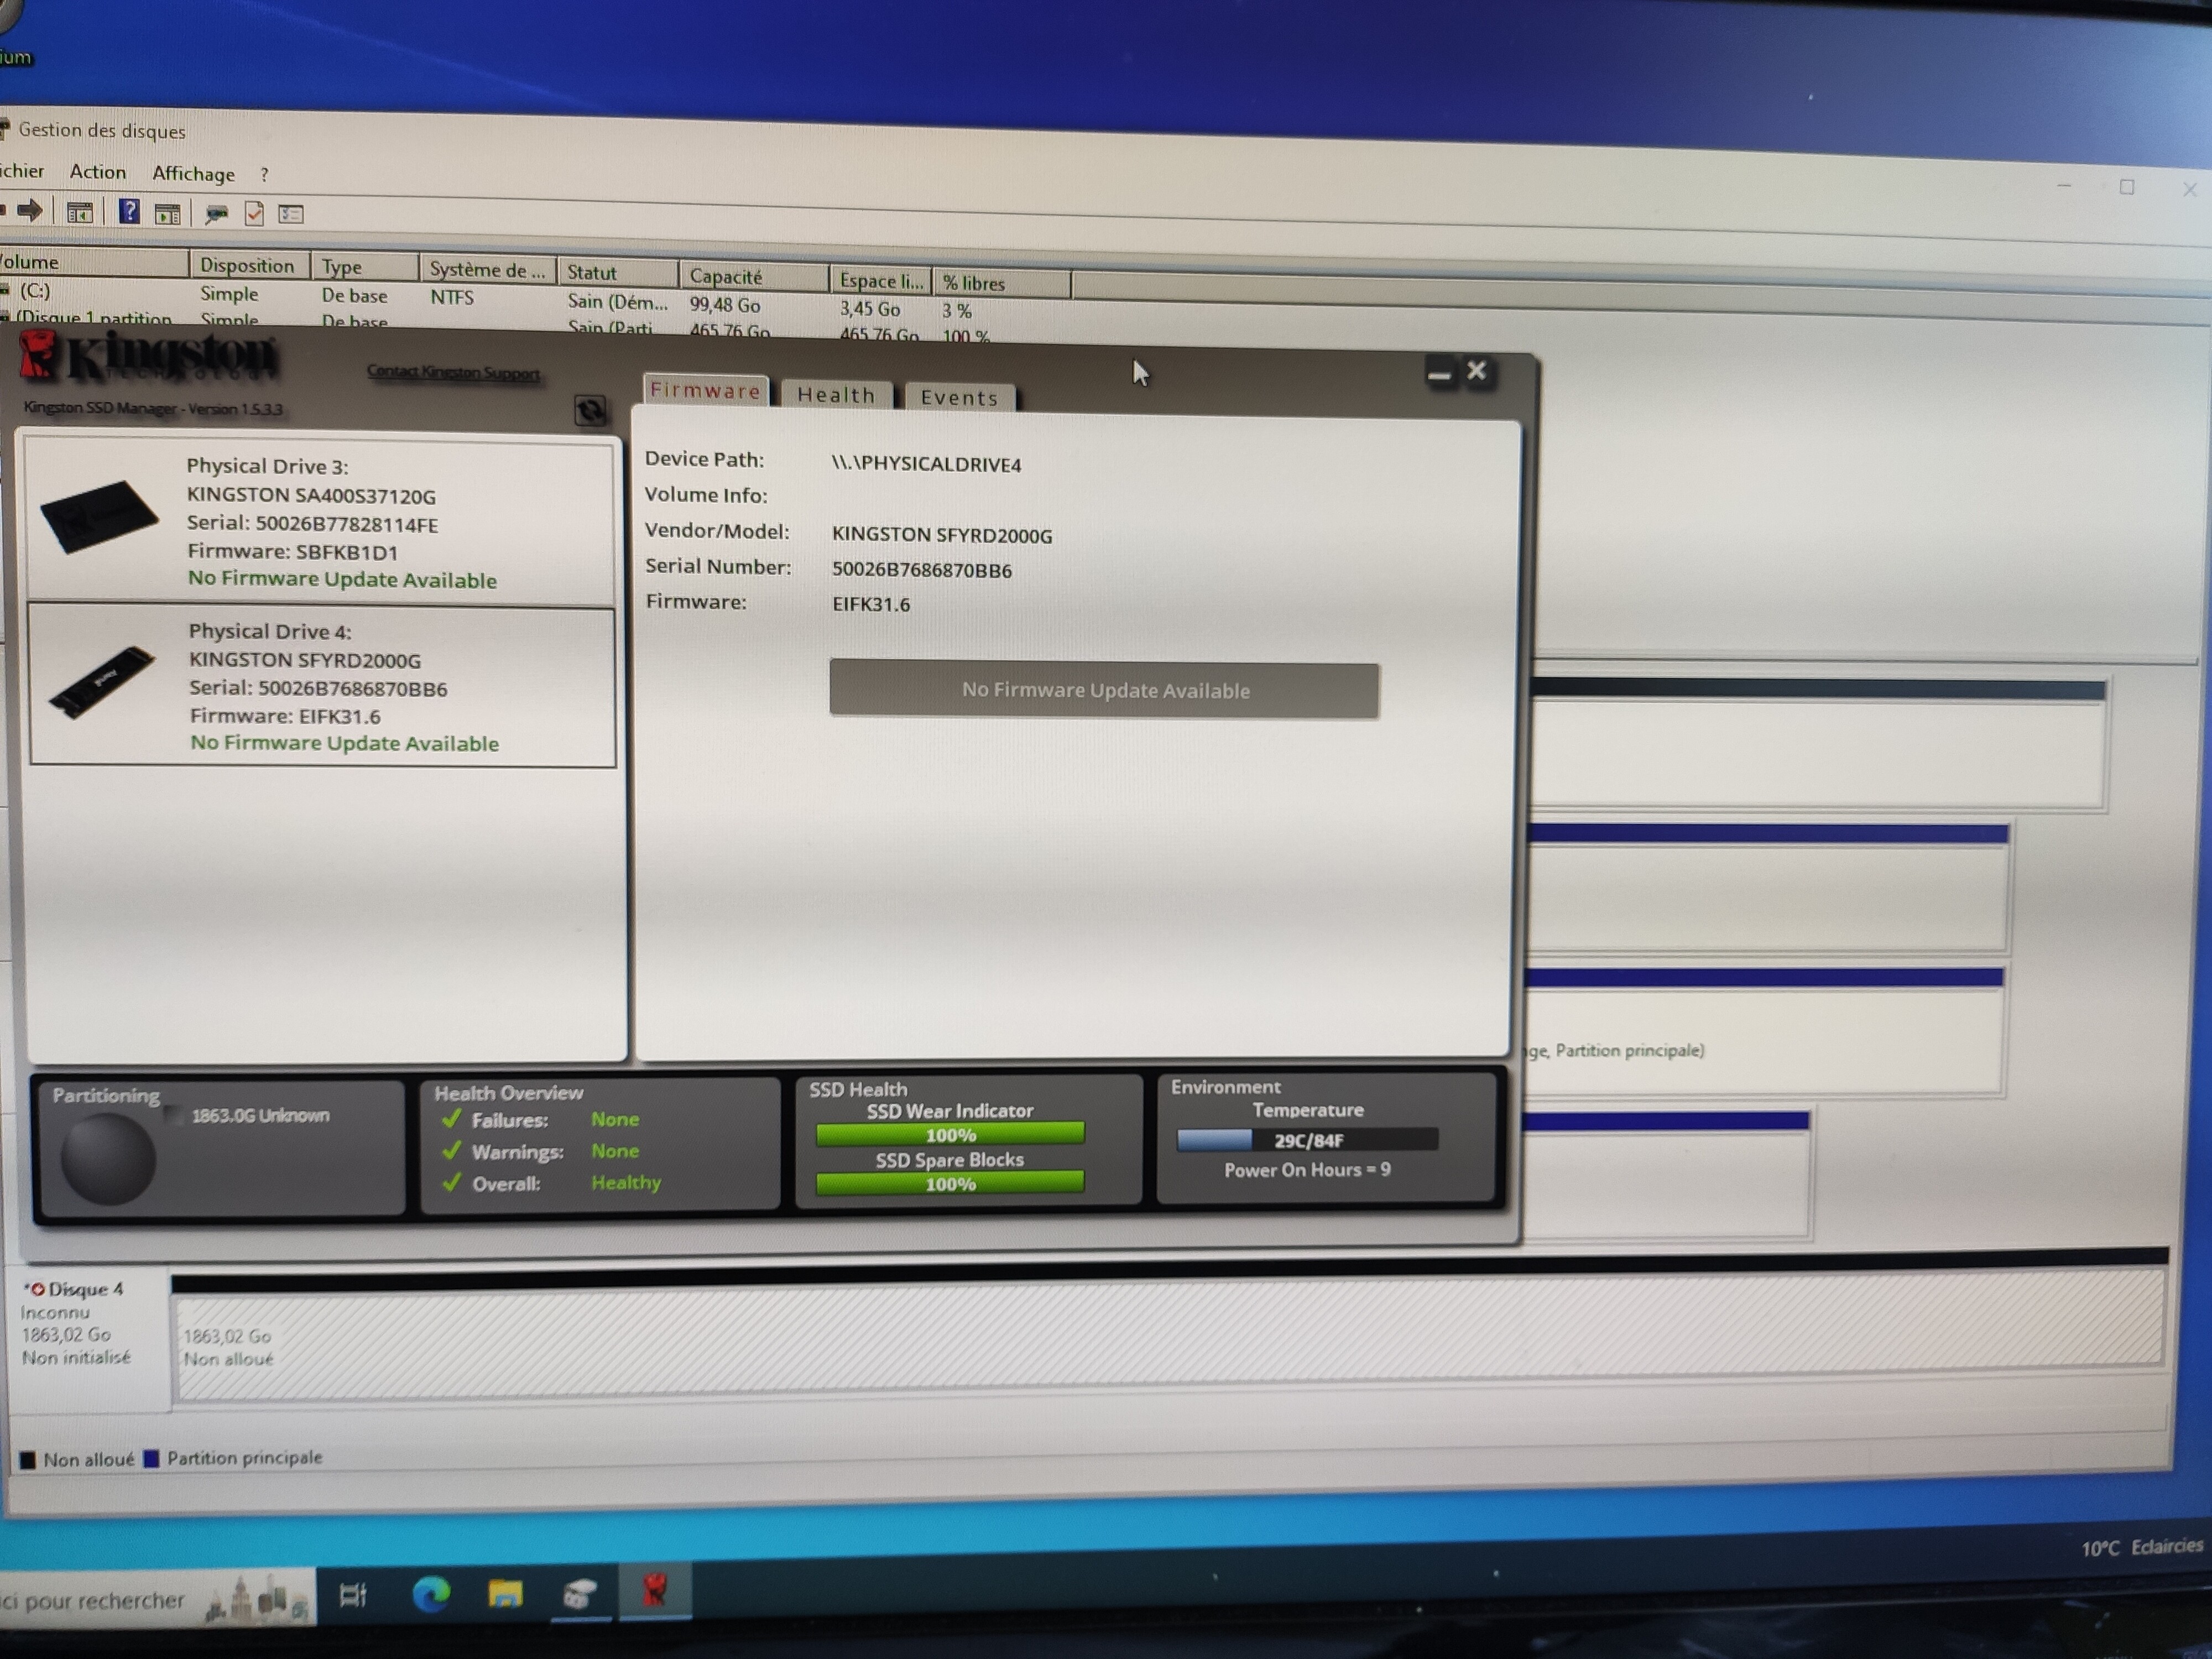This screenshot has height=1659, width=2212.
Task: Select the SFYRD2000G M.2 drive thumbnail
Action: click(102, 682)
